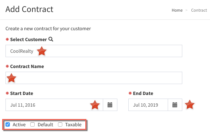Click the CoolRealty customer field
The height and width of the screenshot is (135, 210).
94,51
